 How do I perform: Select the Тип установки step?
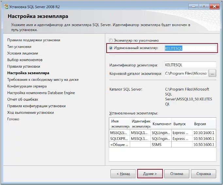[x=19, y=47]
